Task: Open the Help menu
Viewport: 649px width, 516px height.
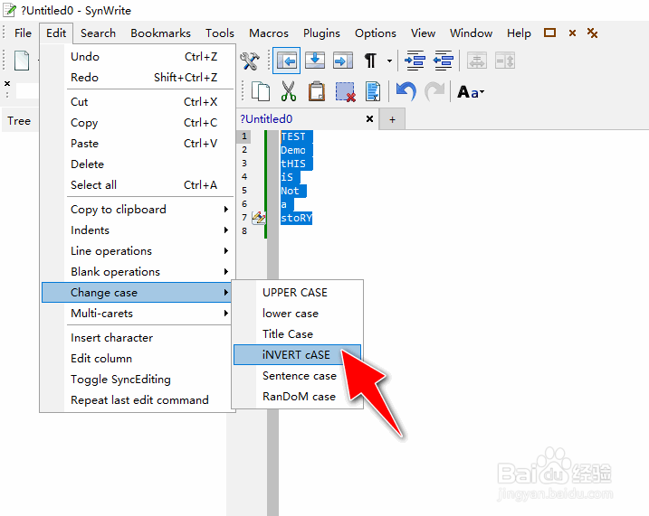Action: pyautogui.click(x=519, y=33)
